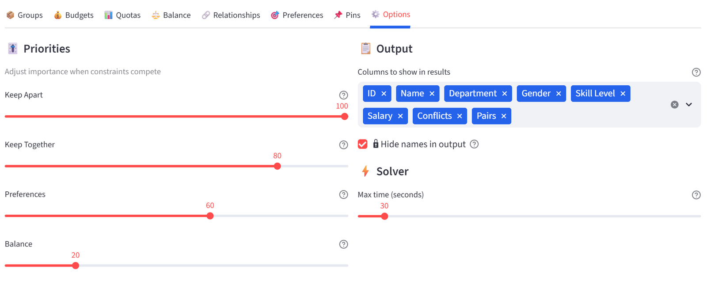
Task: Clear all selected output columns
Action: click(x=674, y=105)
